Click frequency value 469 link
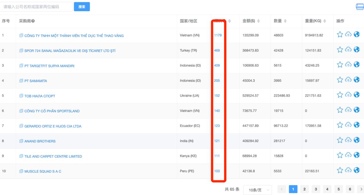The image size is (364, 195). (x=217, y=50)
